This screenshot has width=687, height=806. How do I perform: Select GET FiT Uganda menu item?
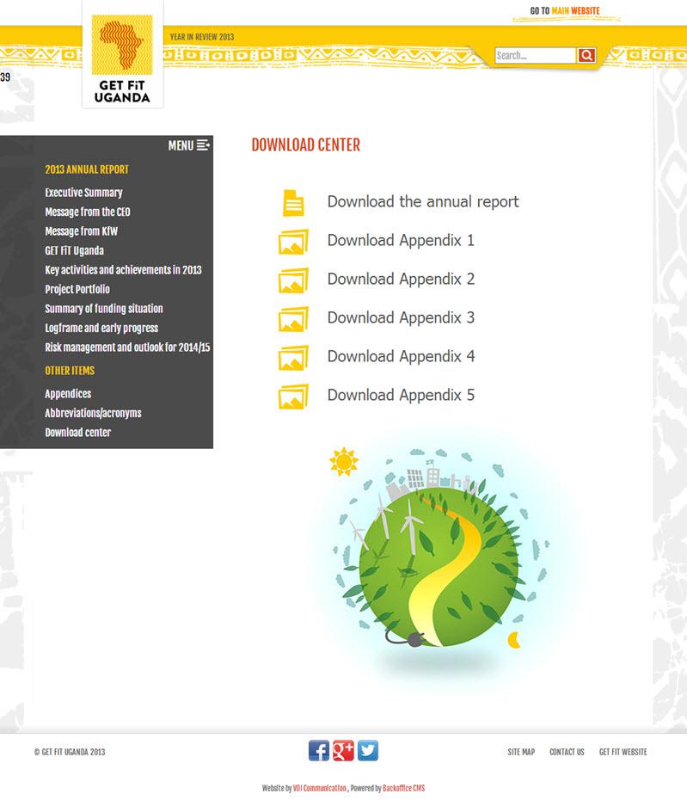tap(75, 250)
